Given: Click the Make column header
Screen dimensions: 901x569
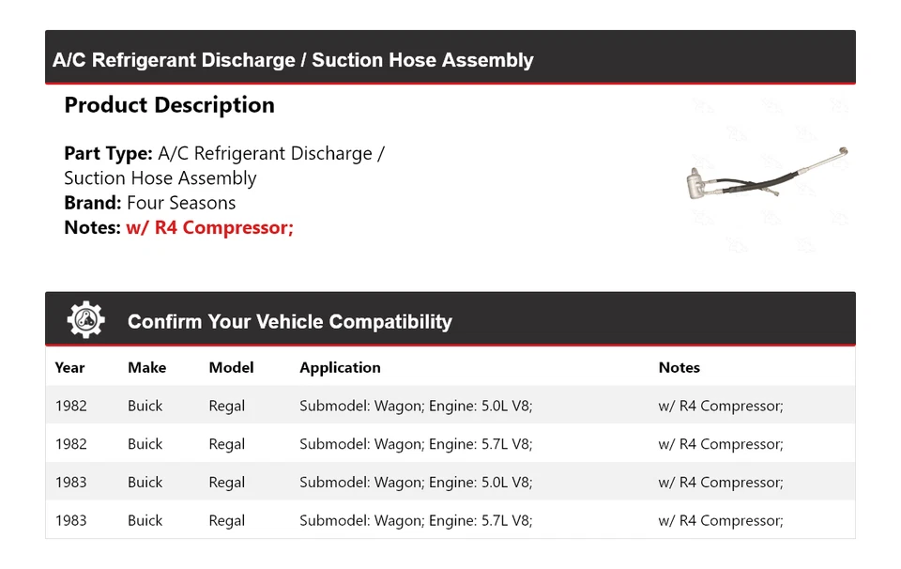Looking at the screenshot, I should 146,368.
